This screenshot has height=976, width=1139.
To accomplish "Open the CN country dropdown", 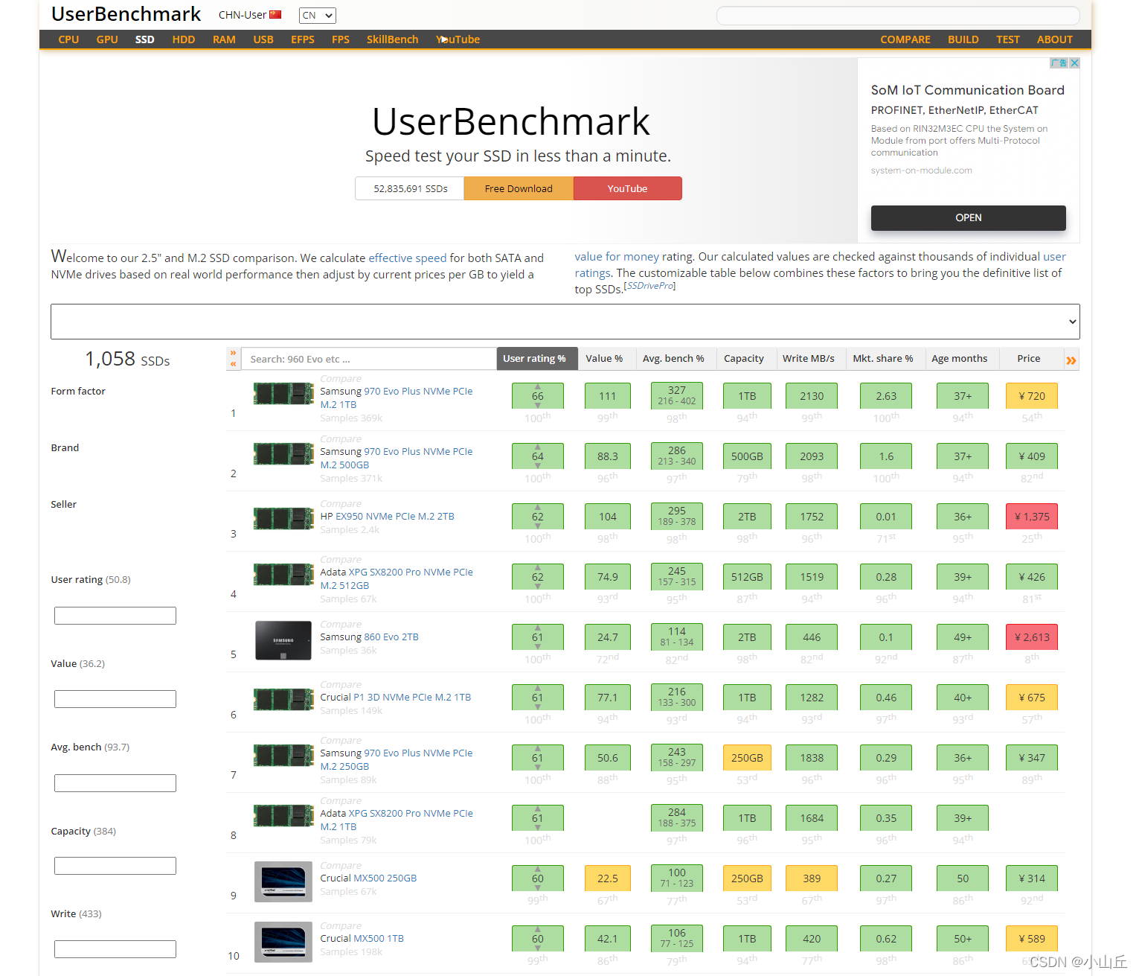I will 318,16.
